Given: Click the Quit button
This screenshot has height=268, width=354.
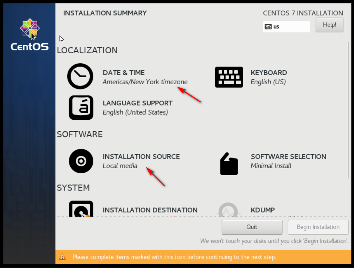Looking at the screenshot, I should click(252, 227).
